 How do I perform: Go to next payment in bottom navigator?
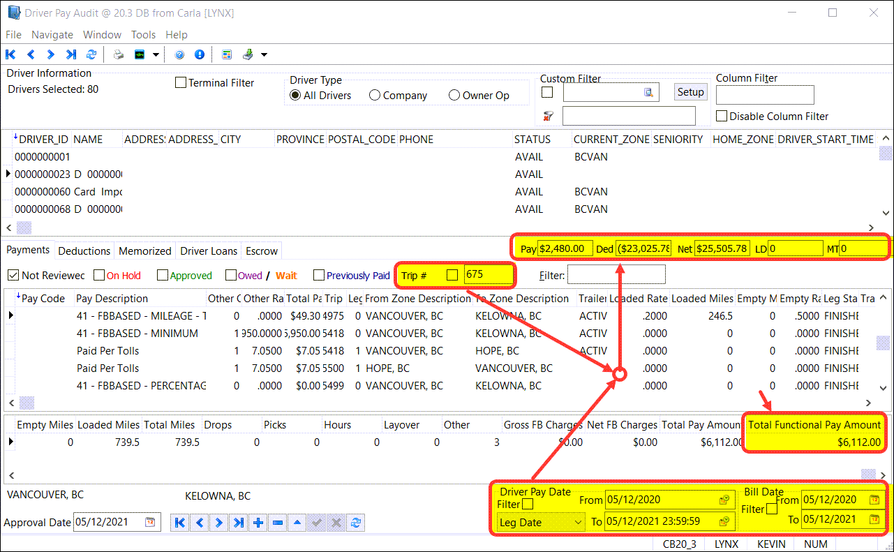pyautogui.click(x=219, y=522)
